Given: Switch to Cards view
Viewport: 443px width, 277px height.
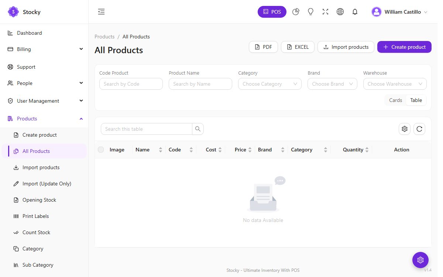Looking at the screenshot, I should (x=395, y=100).
